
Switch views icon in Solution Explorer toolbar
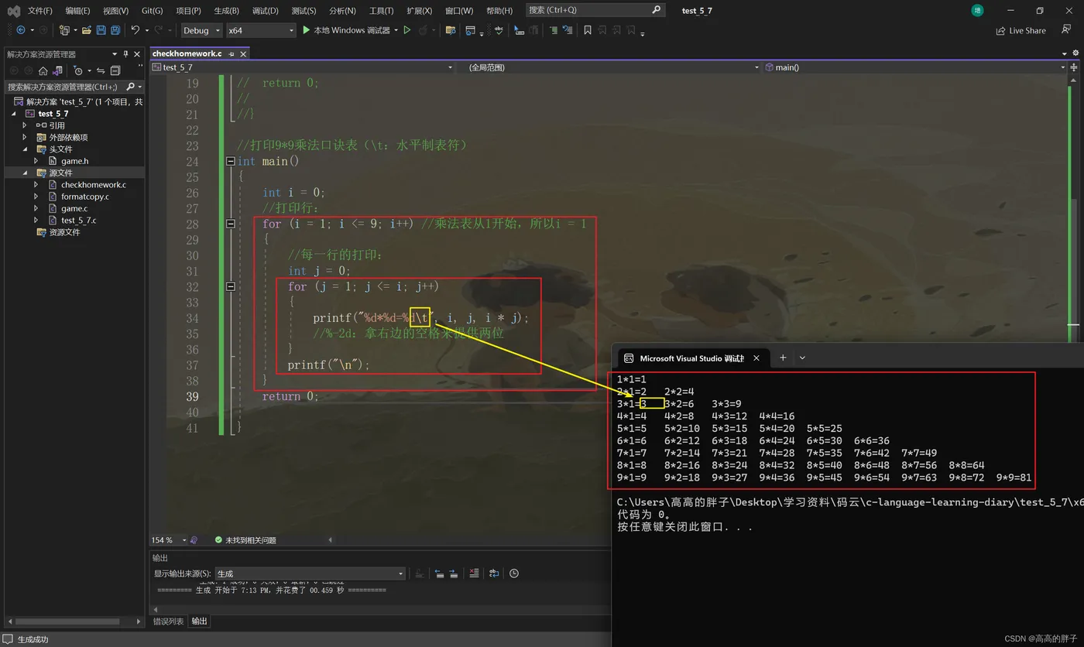pos(57,70)
